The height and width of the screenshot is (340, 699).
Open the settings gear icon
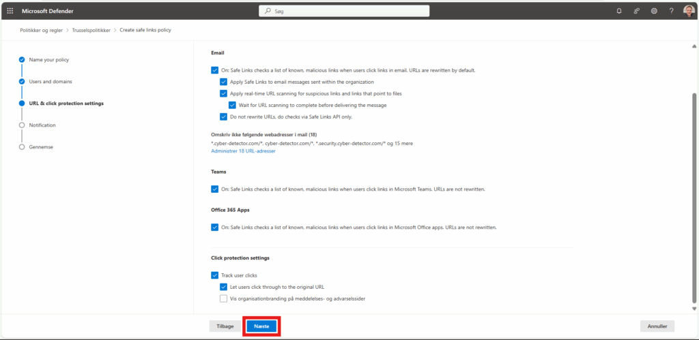(x=654, y=11)
